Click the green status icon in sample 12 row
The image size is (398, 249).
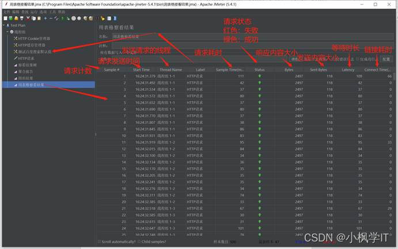click(x=259, y=149)
